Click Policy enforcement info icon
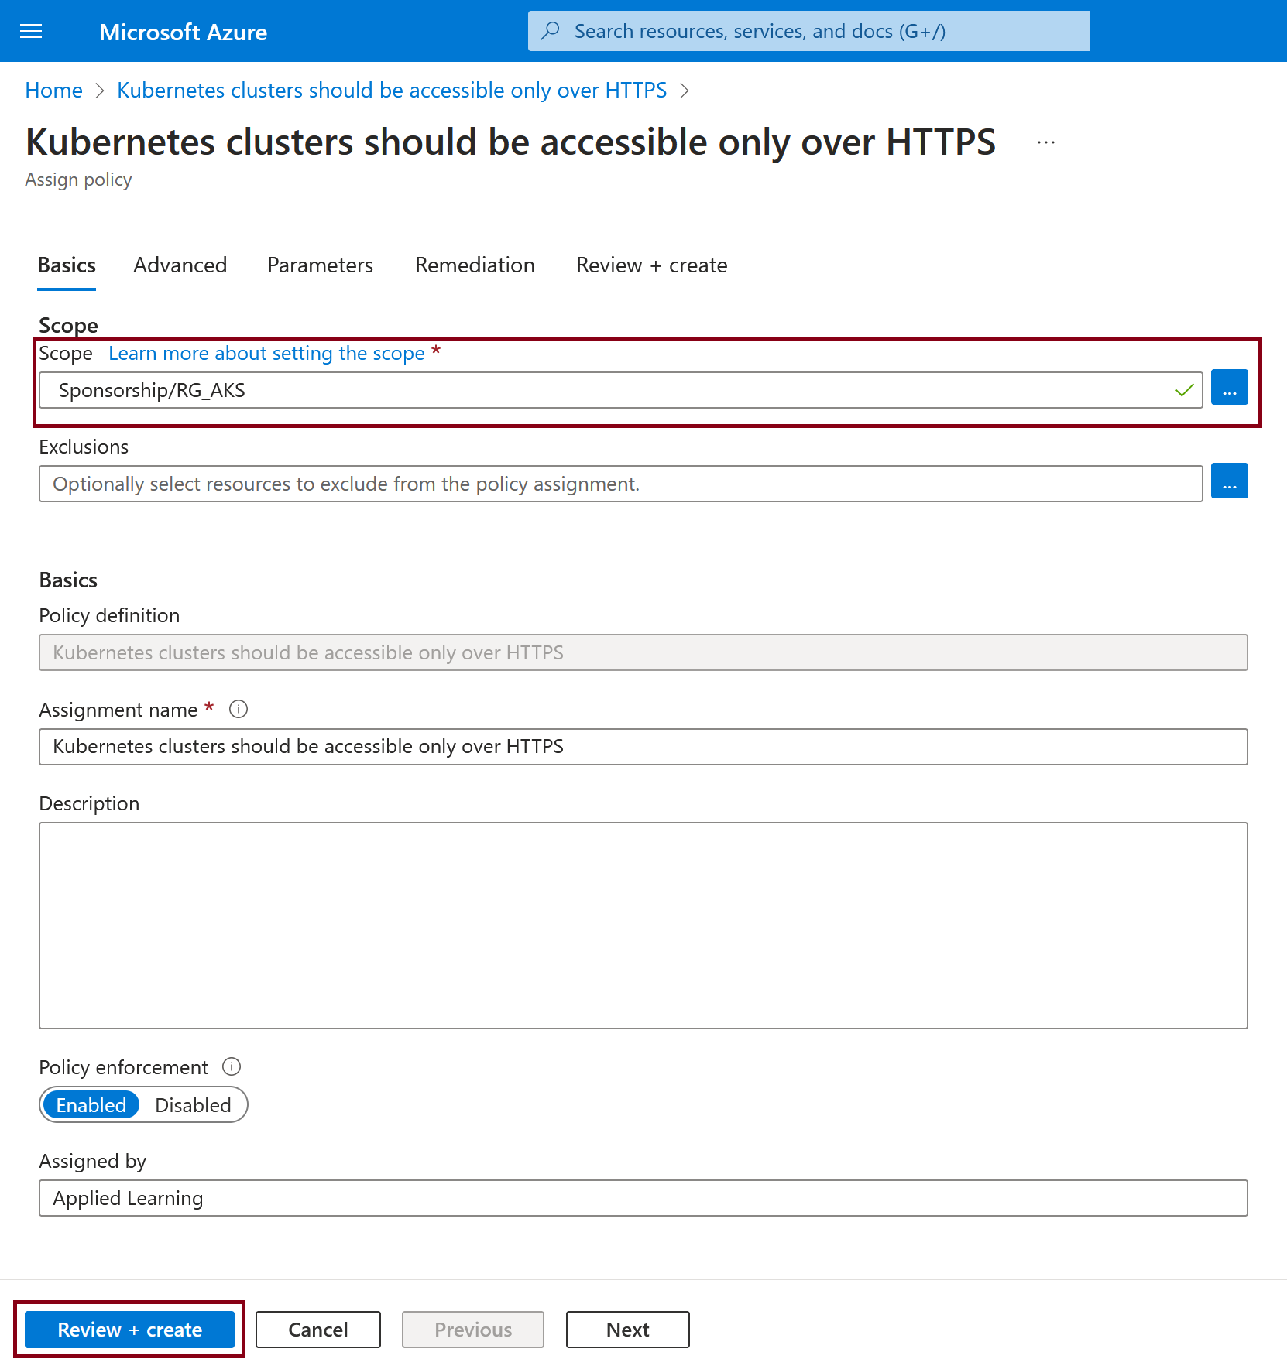The image size is (1287, 1359). coord(232,1066)
